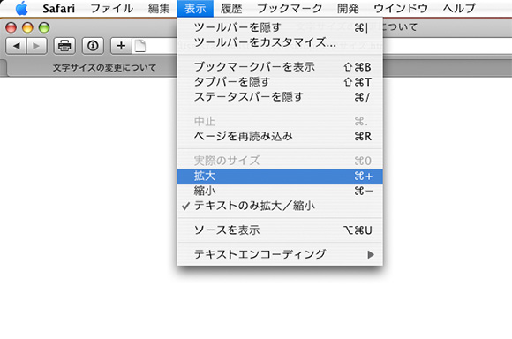Select the 文字サイズの変更について tab

pyautogui.click(x=104, y=68)
